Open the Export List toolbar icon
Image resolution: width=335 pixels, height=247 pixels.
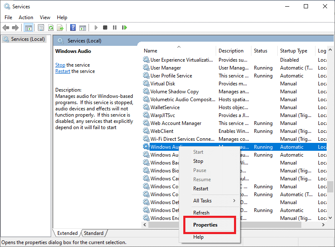point(61,27)
